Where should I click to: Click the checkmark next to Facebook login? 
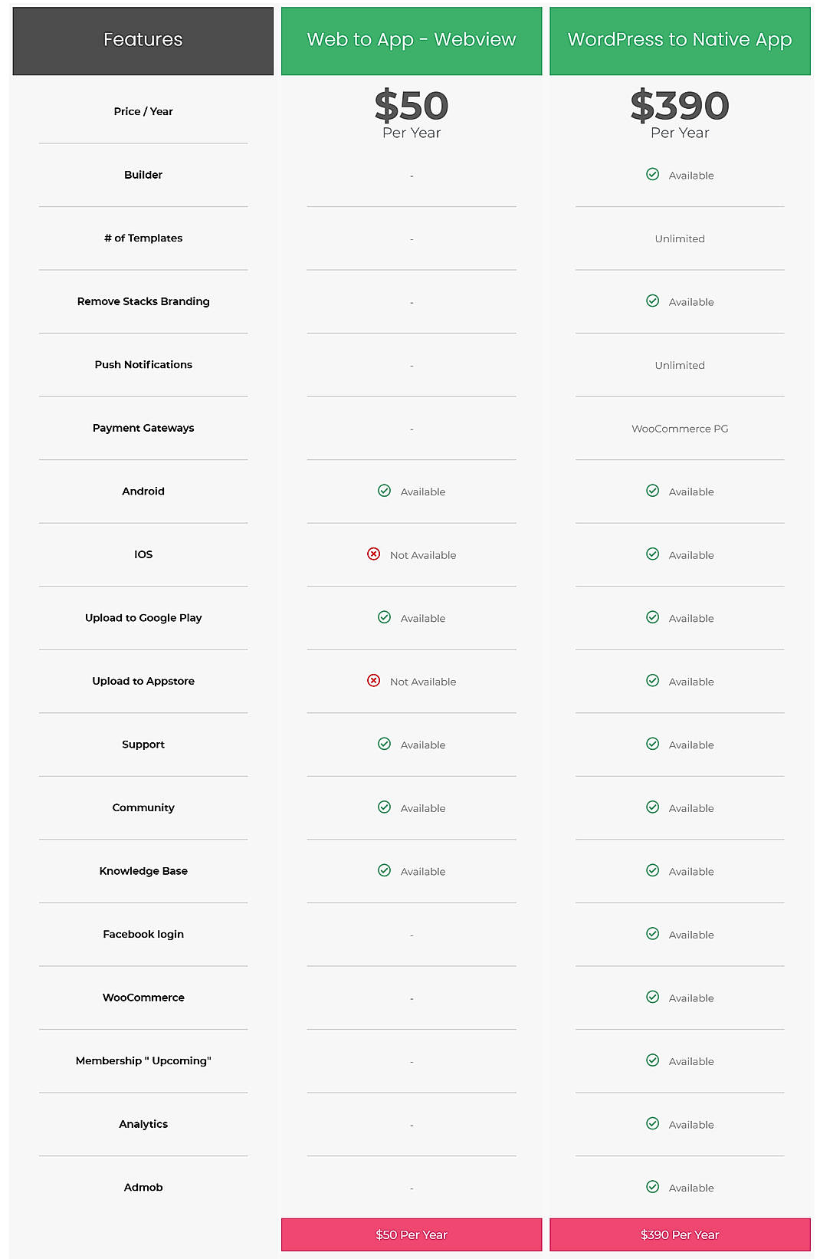(x=652, y=934)
